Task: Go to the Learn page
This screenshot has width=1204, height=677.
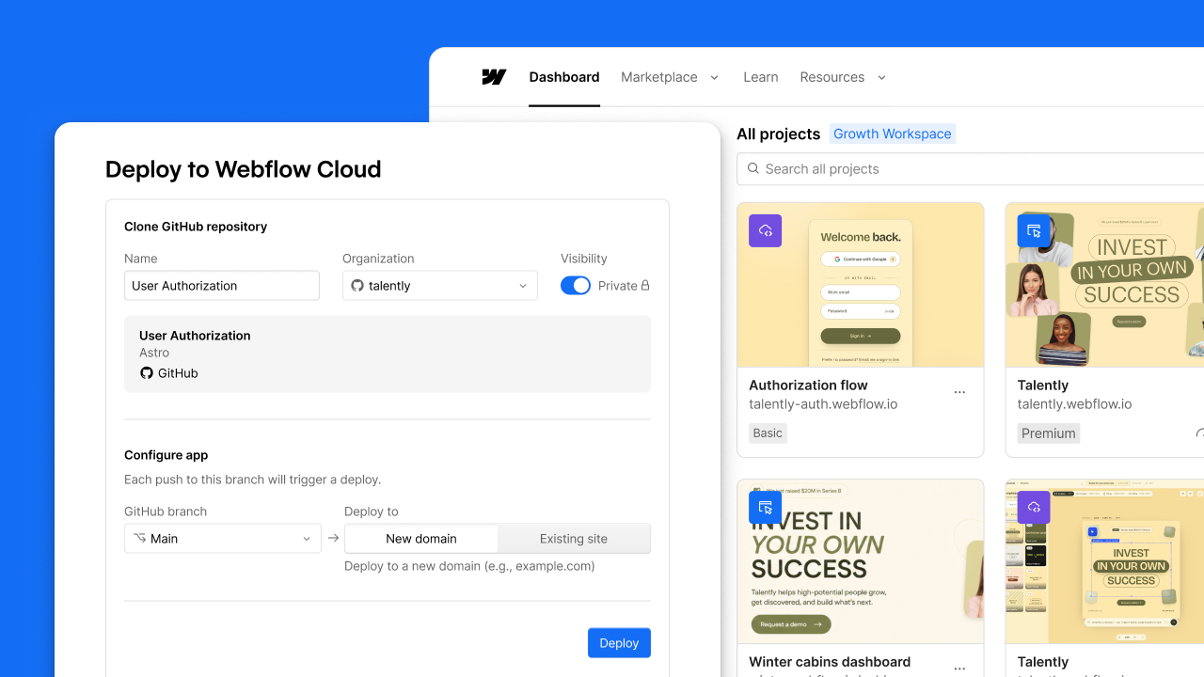Action: (x=761, y=77)
